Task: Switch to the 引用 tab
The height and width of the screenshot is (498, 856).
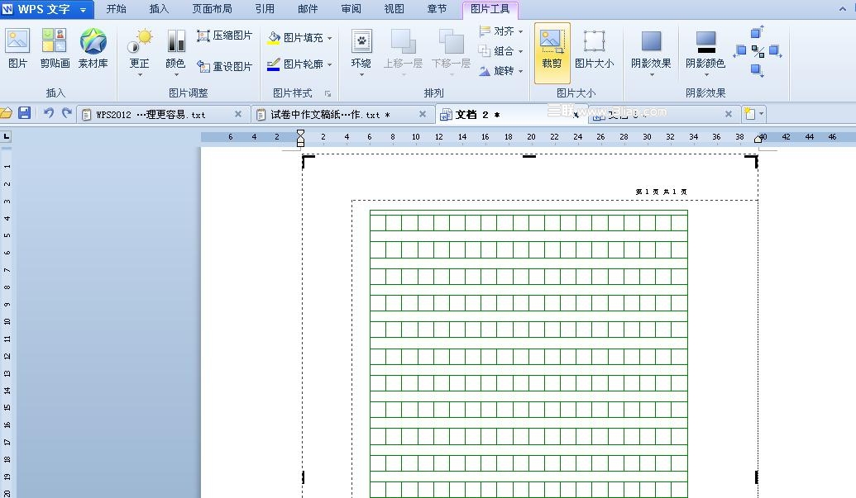Action: 264,9
